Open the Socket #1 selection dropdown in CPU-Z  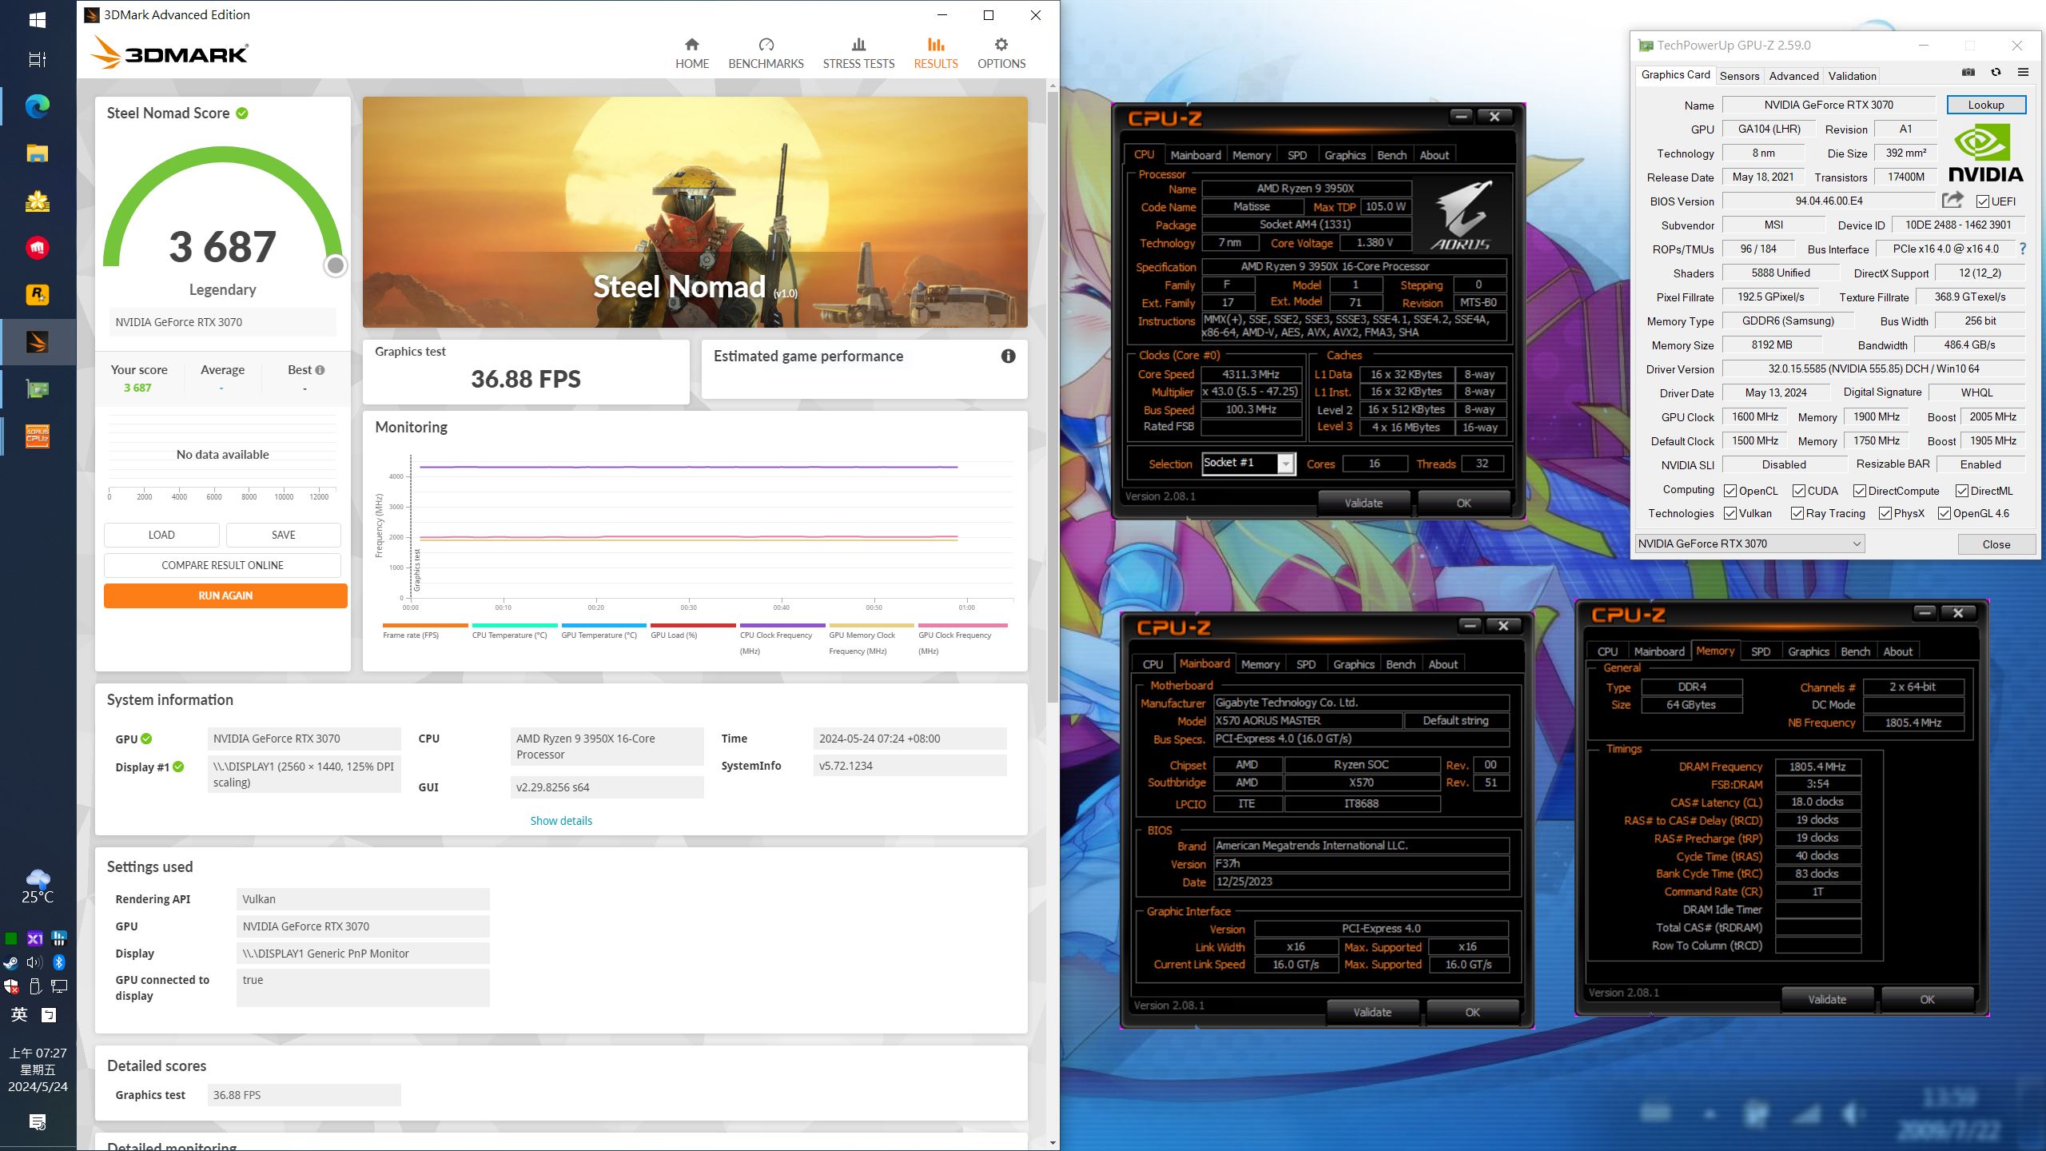tap(1248, 463)
